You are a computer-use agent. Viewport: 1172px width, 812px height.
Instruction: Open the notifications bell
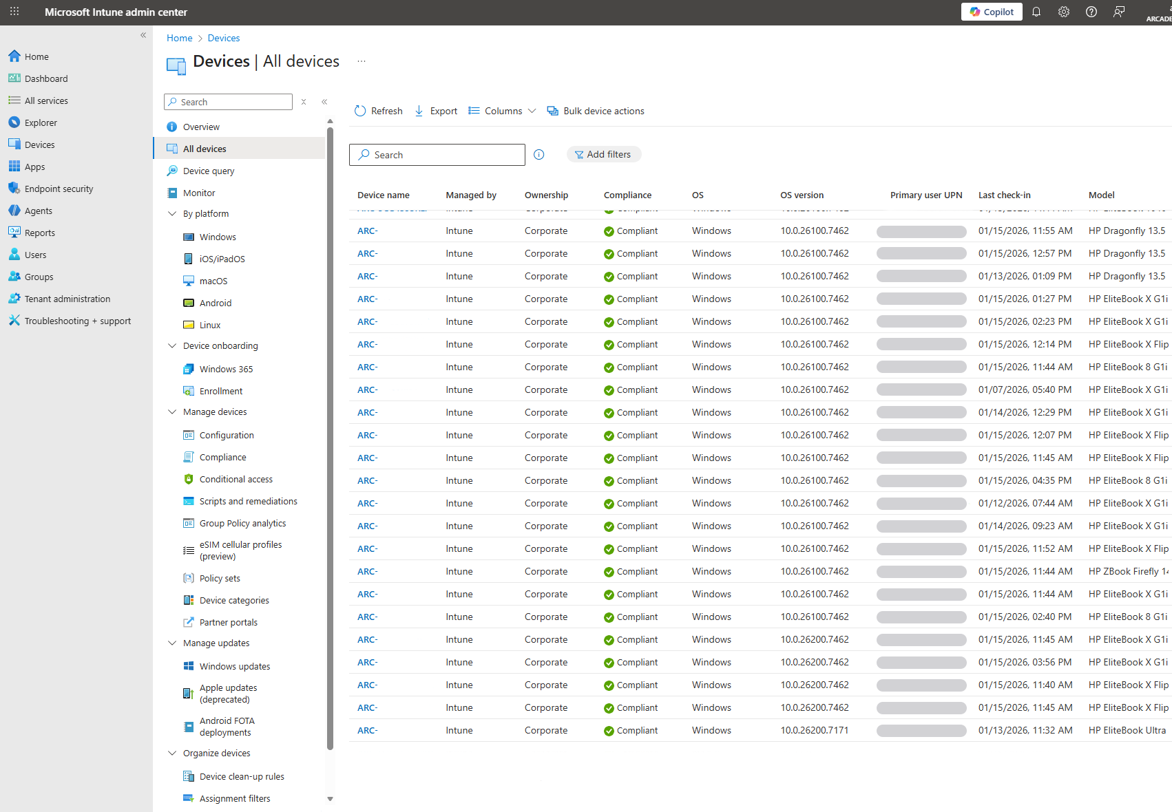pos(1036,12)
